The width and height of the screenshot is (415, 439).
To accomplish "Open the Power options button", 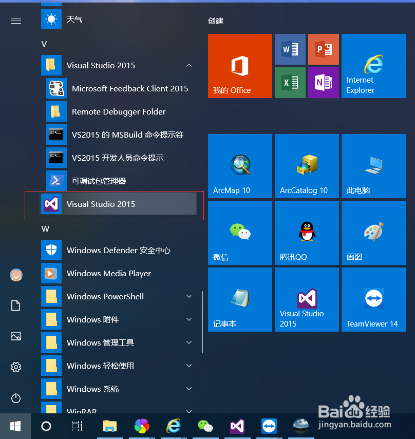I will 16,398.
